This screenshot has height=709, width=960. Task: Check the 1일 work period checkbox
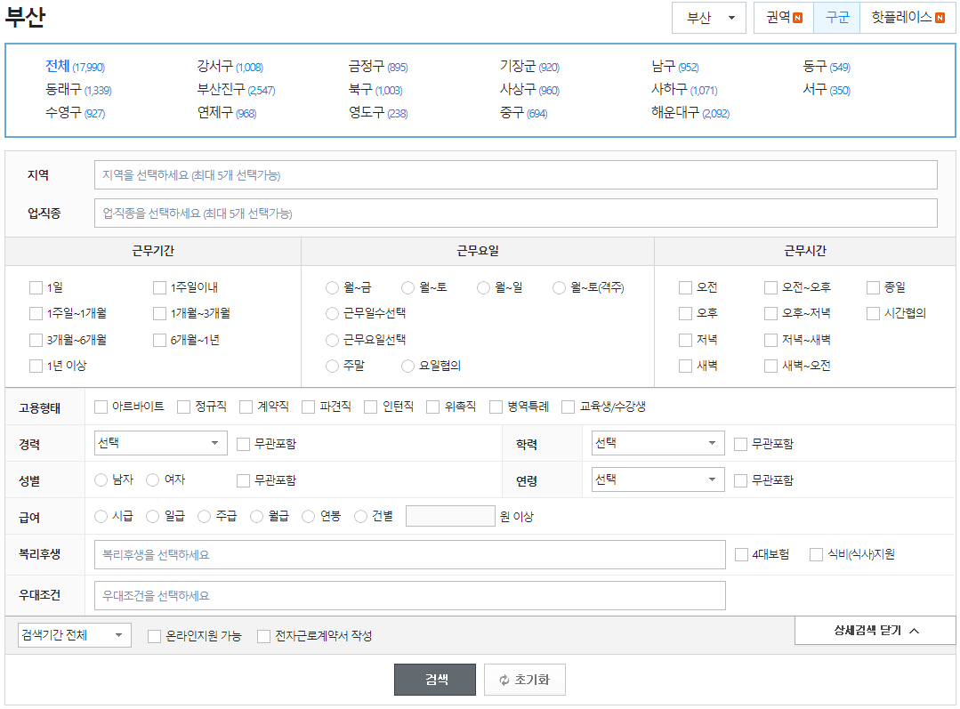tap(36, 287)
